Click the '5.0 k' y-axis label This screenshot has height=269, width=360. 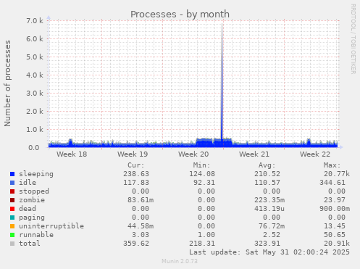coord(35,57)
